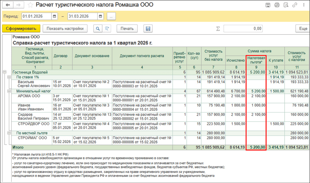Click the back navigation arrow
The image size is (310, 183).
coord(8,5)
